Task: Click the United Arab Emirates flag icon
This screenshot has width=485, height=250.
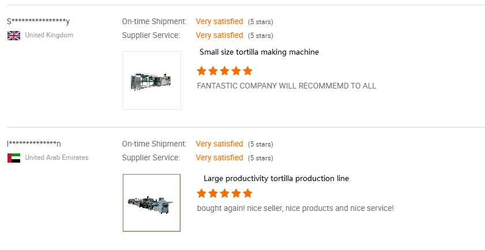Action: coord(14,158)
